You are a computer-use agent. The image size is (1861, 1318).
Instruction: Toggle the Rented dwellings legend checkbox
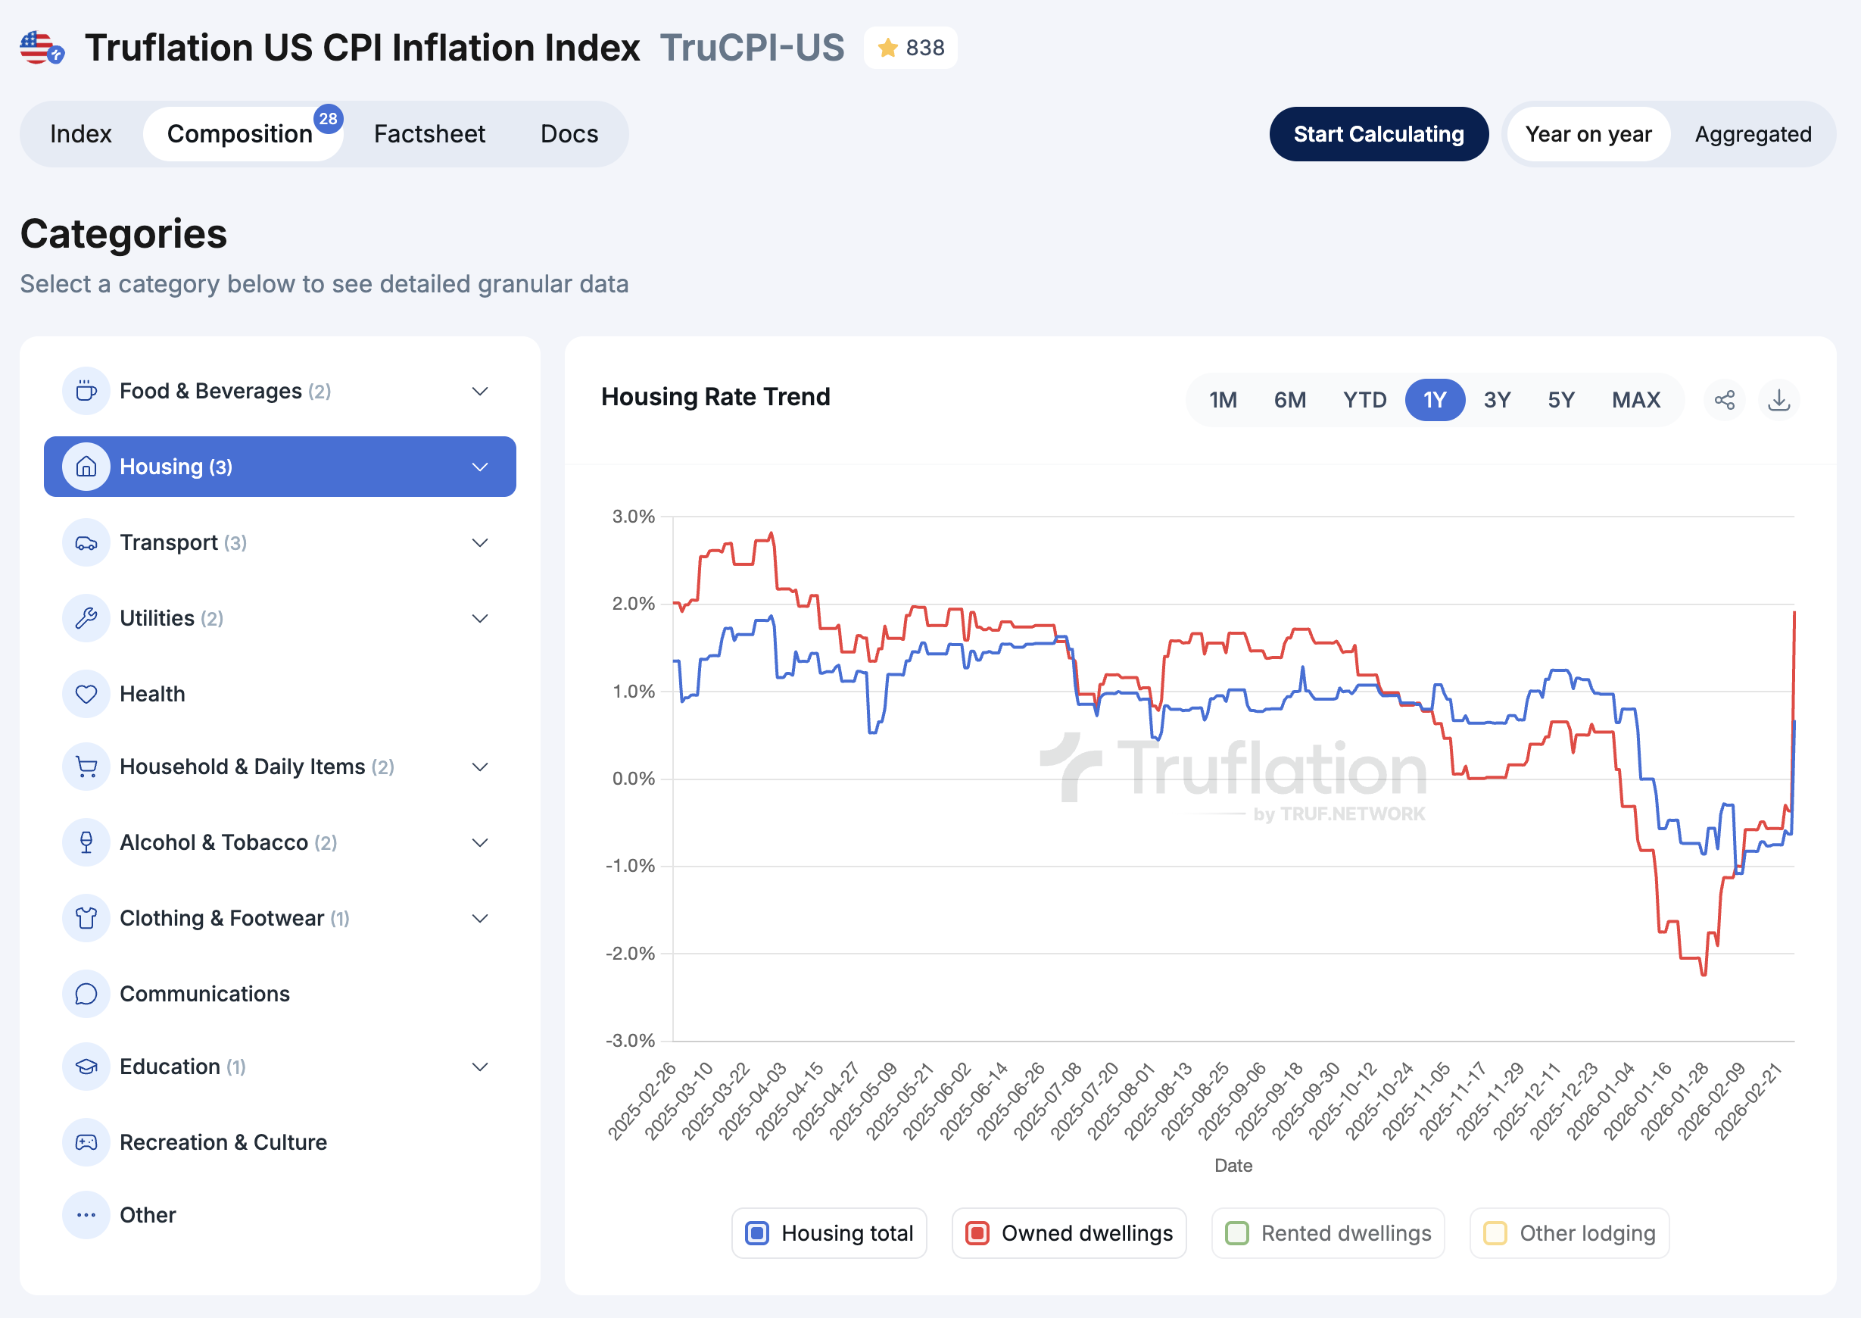(1236, 1234)
